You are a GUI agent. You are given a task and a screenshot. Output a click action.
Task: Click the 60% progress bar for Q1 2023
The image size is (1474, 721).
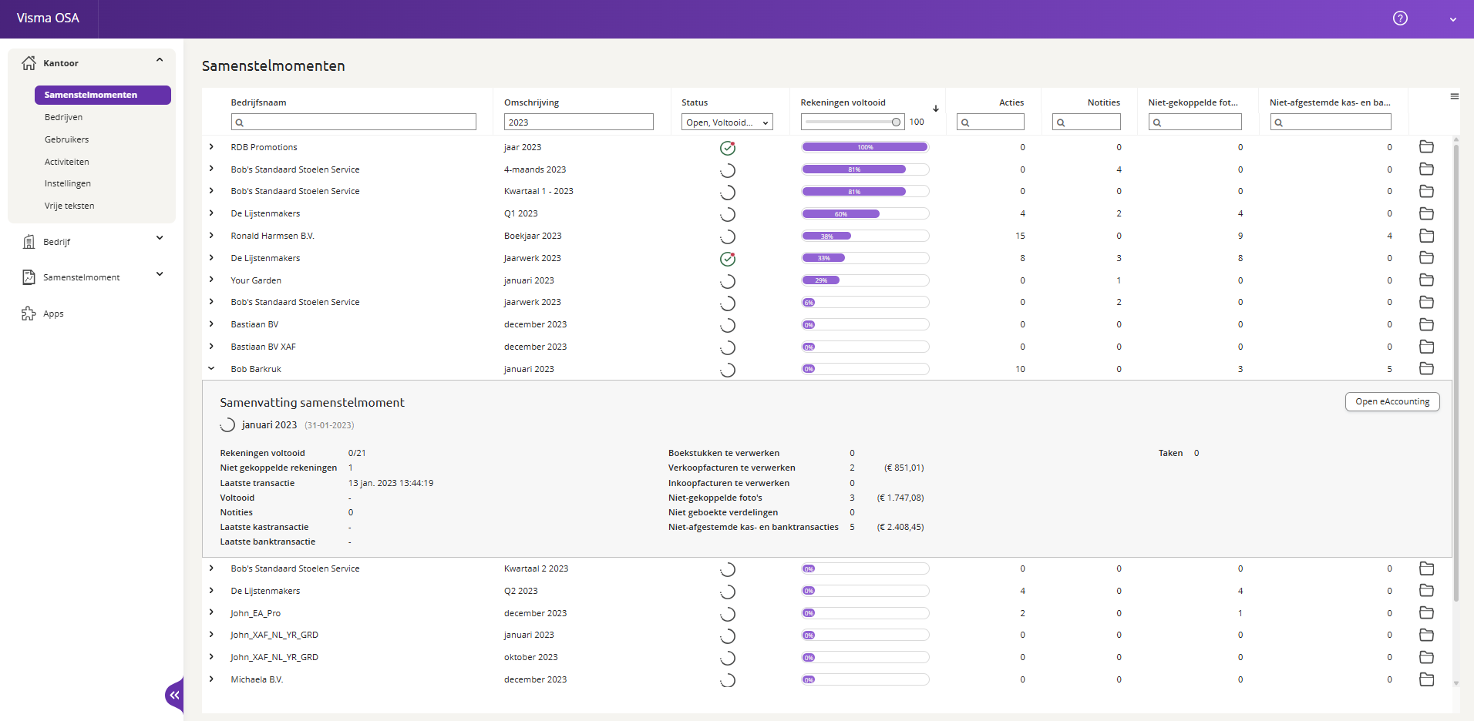(x=865, y=214)
